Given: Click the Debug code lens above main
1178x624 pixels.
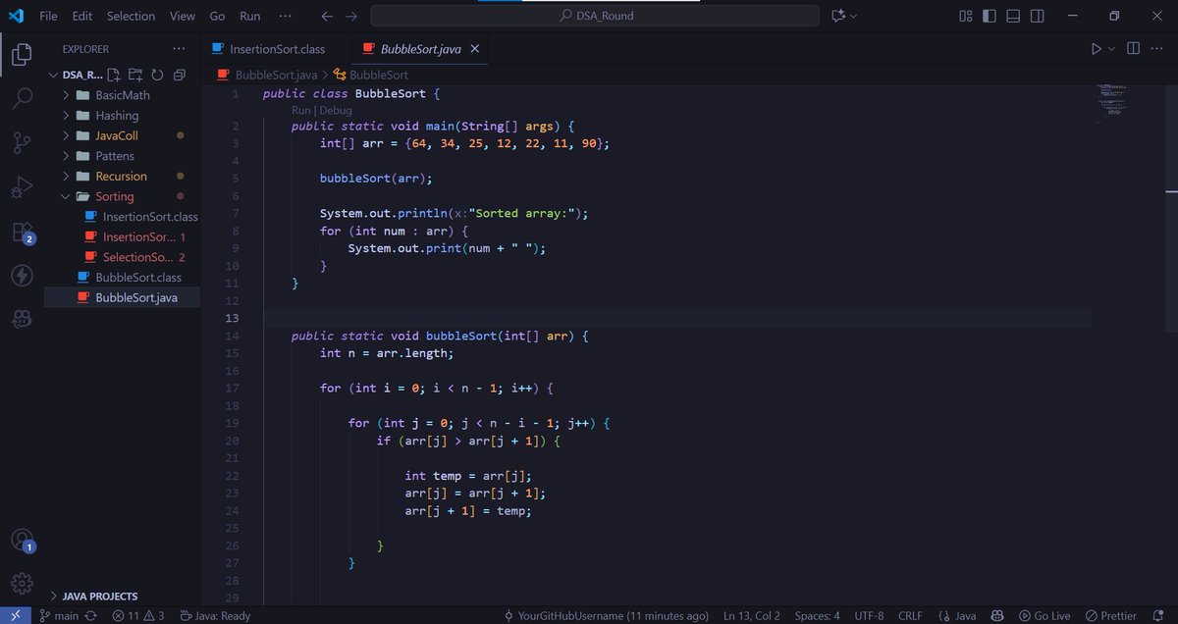Looking at the screenshot, I should pyautogui.click(x=336, y=110).
